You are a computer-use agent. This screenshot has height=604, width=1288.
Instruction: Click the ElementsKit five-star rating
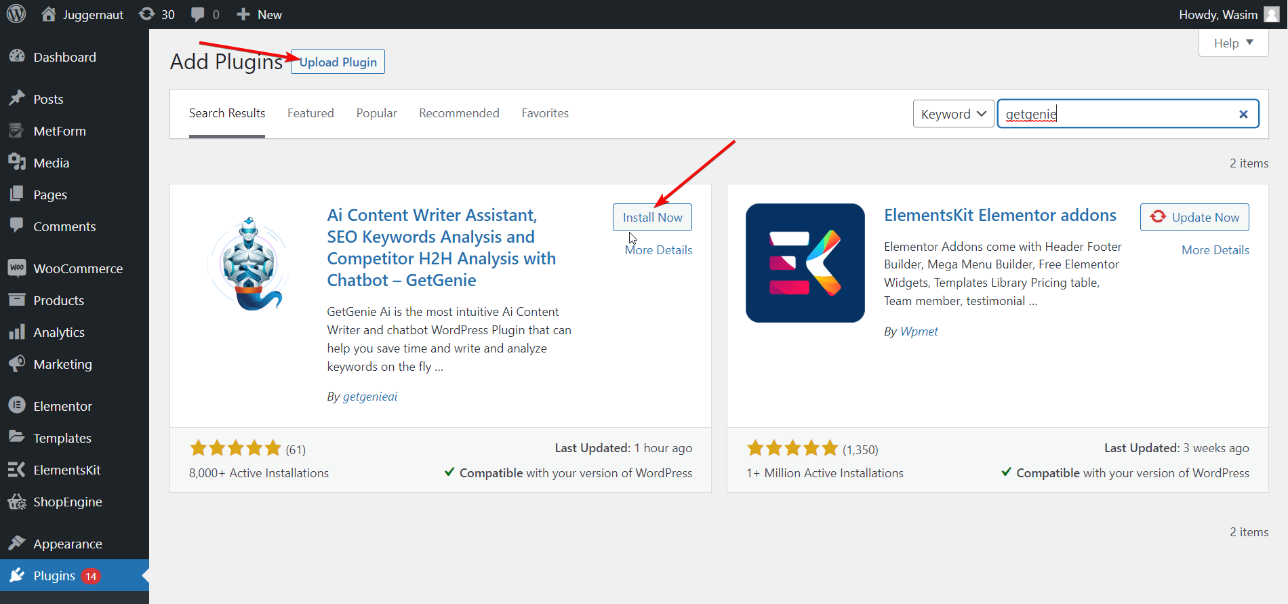coord(792,448)
